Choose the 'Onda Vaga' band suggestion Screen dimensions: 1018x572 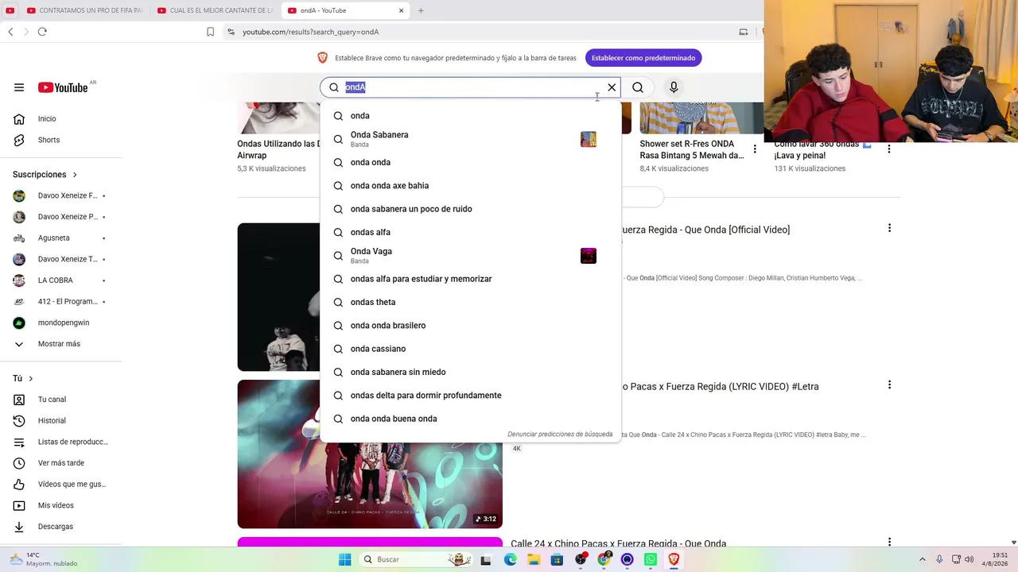pos(470,256)
